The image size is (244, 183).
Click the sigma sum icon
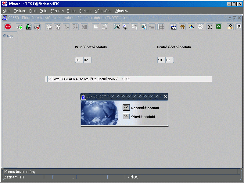[210, 27]
